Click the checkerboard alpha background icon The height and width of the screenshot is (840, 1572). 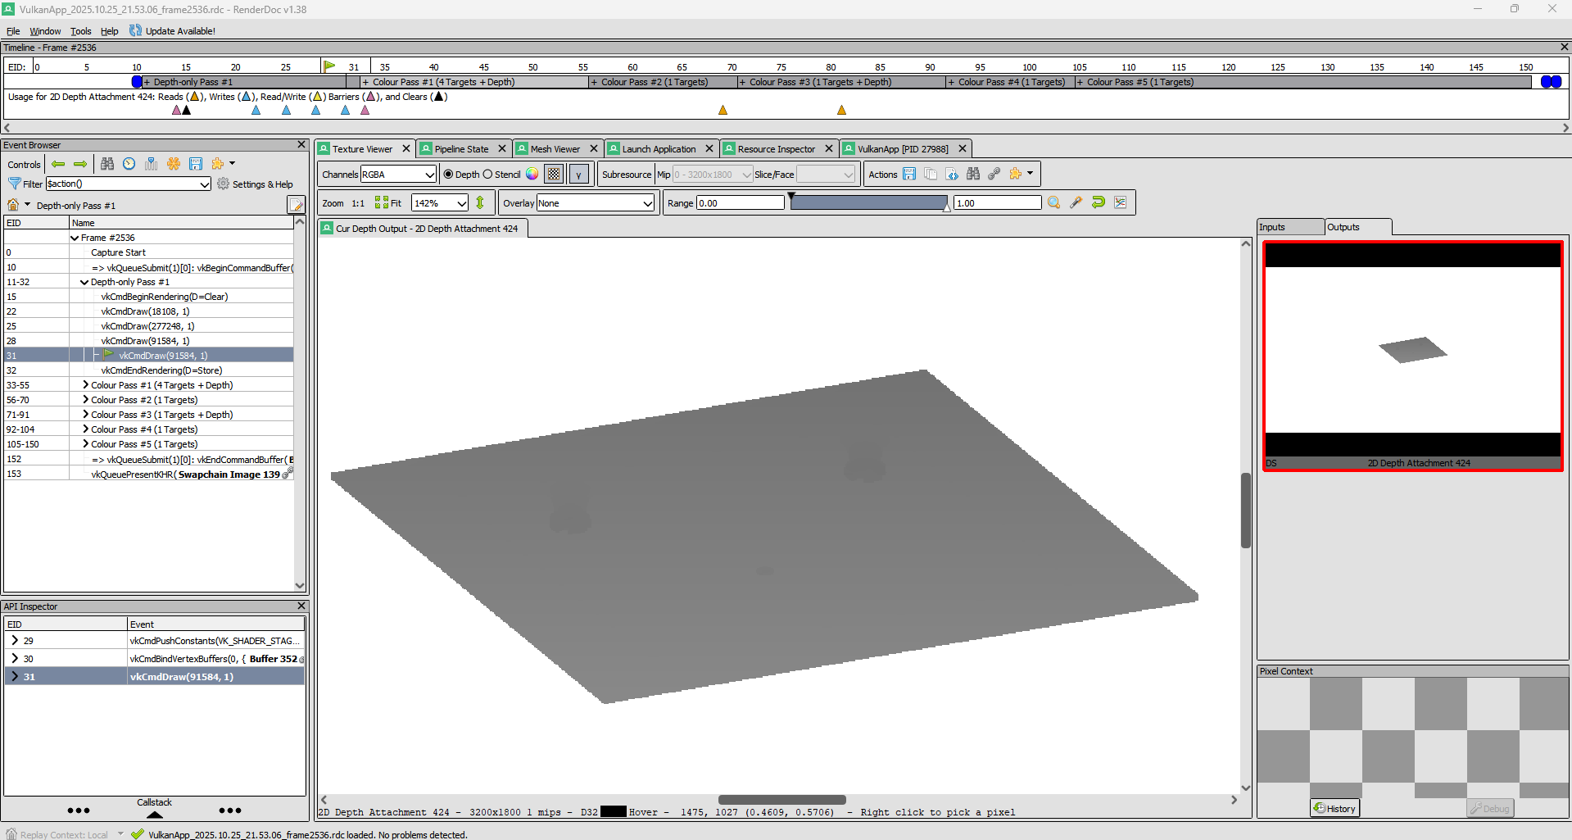tap(555, 175)
